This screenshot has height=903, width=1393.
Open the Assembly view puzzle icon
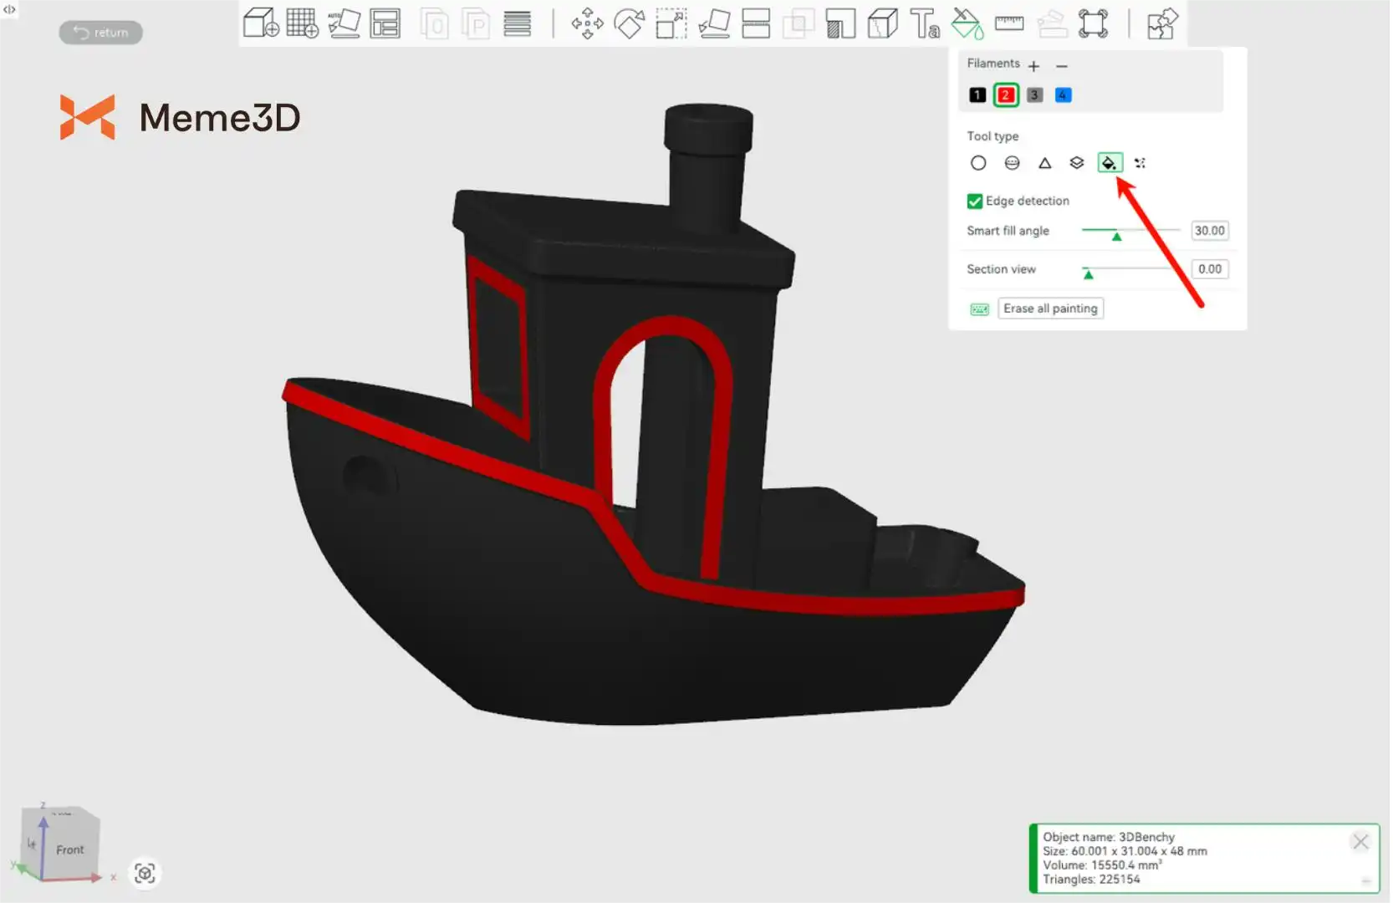click(x=1161, y=23)
